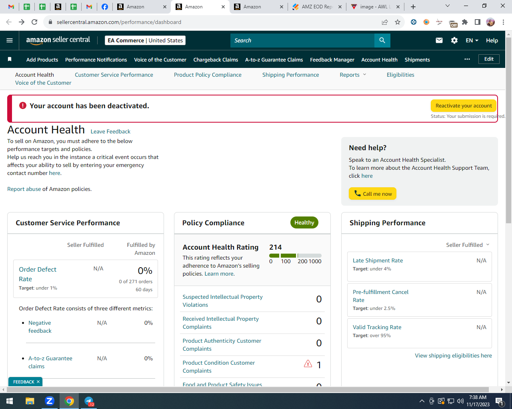Toggle the browser side panel icon
Viewport: 512px width, 409px height.
(x=478, y=22)
